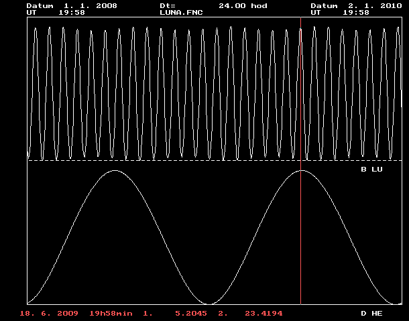Click the cursor date 18. 6. 2009
Viewport: 409px width, 321px height.
click(x=50, y=313)
